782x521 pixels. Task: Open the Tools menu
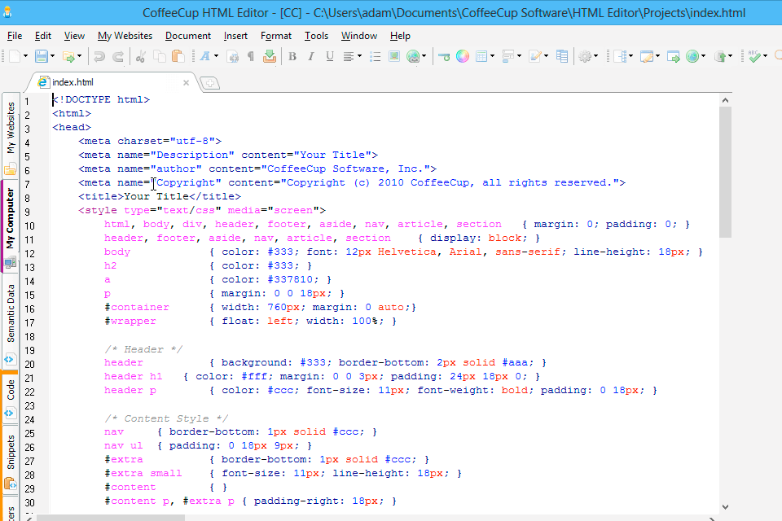coord(316,36)
